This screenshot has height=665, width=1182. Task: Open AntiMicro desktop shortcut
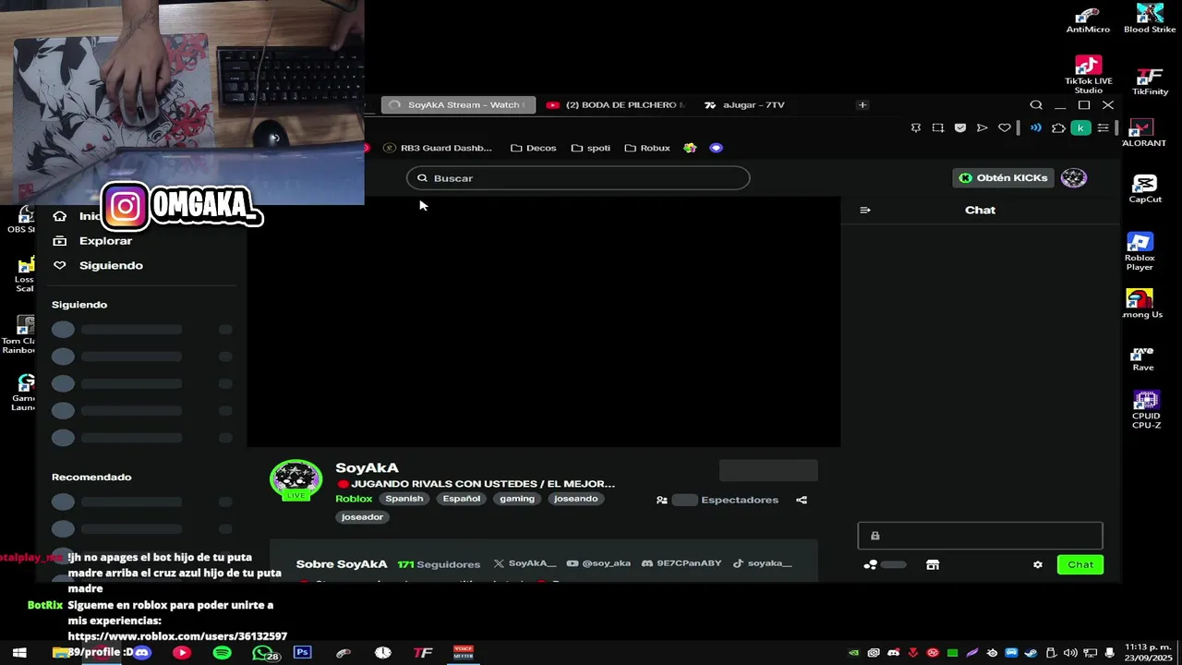1088,19
